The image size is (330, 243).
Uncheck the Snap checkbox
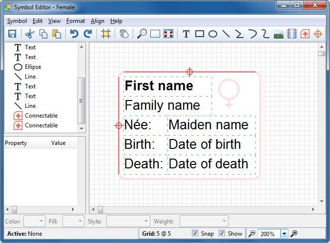click(195, 233)
